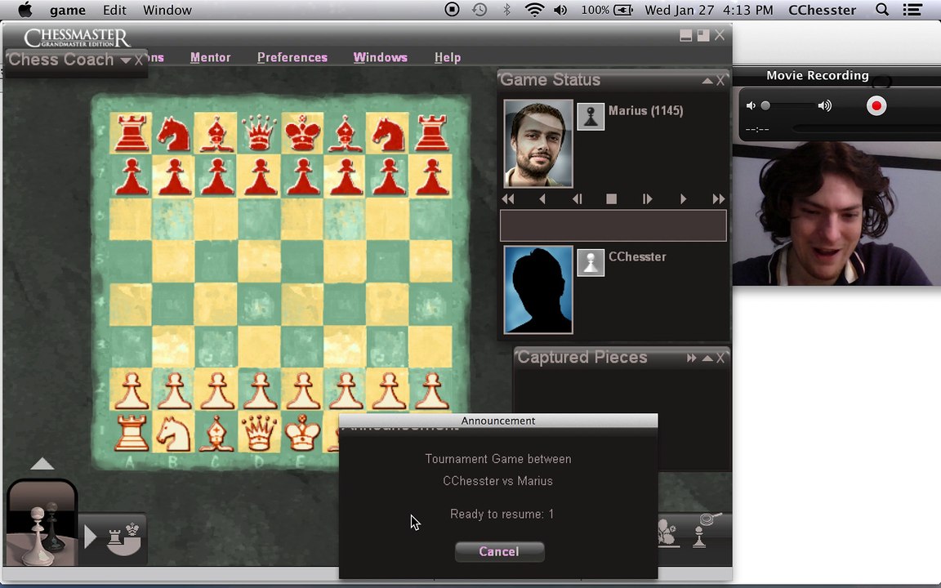Open the Edit menu in the menu bar
The height and width of the screenshot is (588, 941).
point(114,10)
